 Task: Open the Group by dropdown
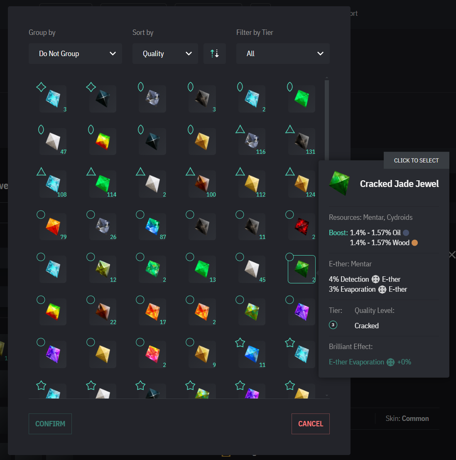pyautogui.click(x=75, y=54)
